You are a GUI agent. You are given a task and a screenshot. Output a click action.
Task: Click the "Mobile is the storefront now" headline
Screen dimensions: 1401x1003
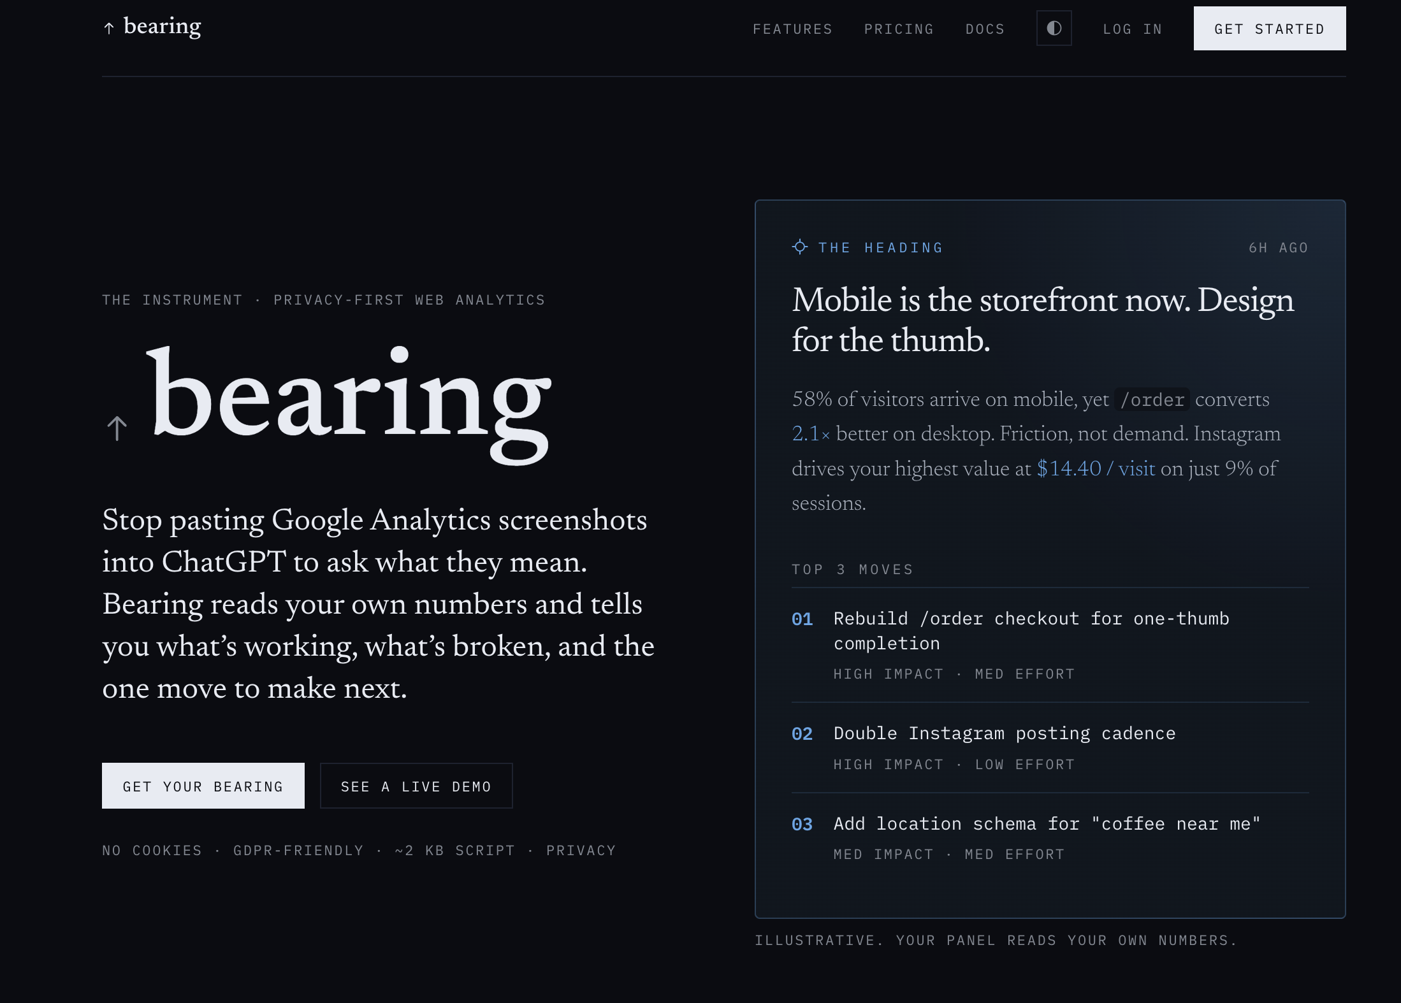coord(1043,320)
